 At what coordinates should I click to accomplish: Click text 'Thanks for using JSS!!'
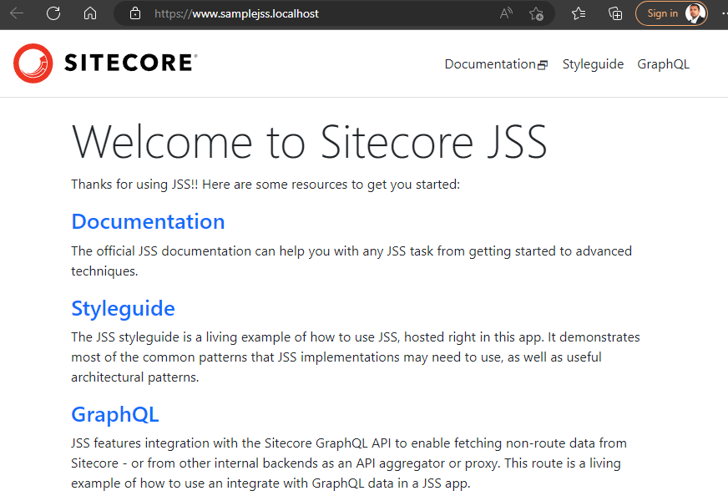click(134, 185)
